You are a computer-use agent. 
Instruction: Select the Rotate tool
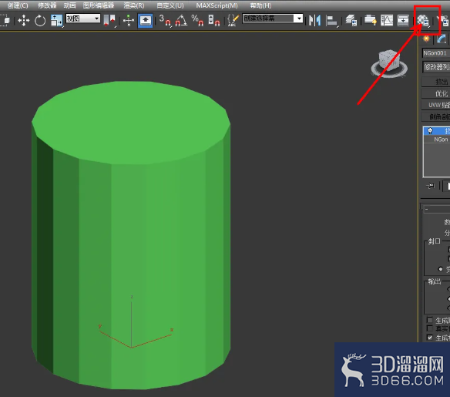[x=40, y=20]
